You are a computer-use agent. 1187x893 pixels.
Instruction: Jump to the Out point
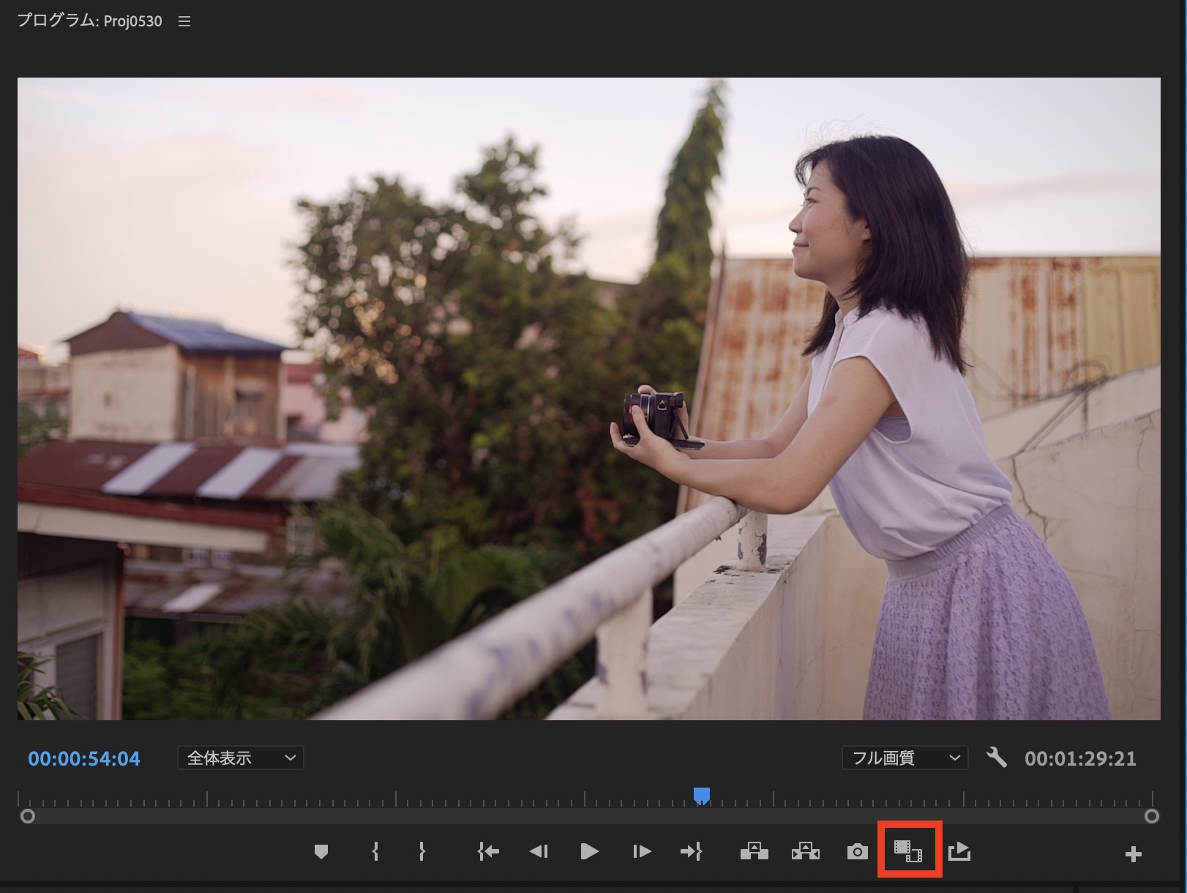tap(691, 851)
